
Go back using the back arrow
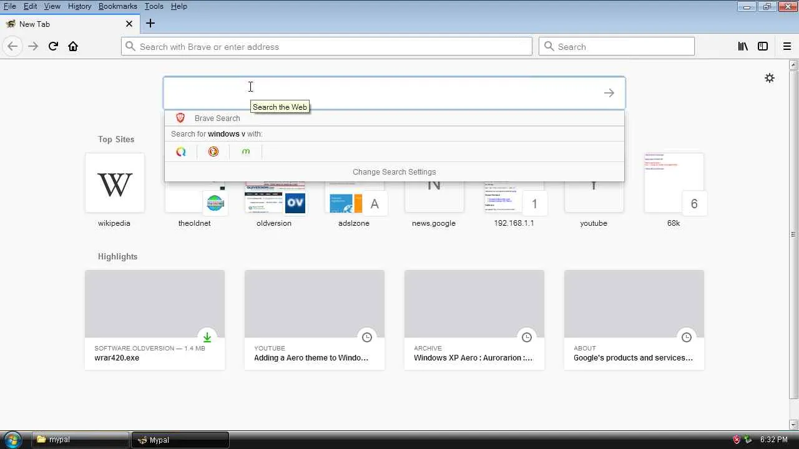(x=12, y=46)
